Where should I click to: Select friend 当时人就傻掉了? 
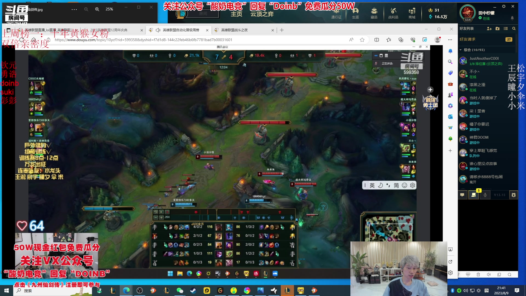coord(486,100)
